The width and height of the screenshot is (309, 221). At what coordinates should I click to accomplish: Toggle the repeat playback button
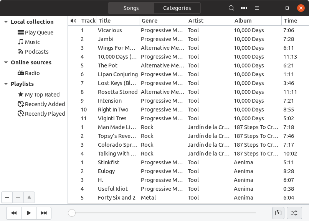(x=278, y=213)
